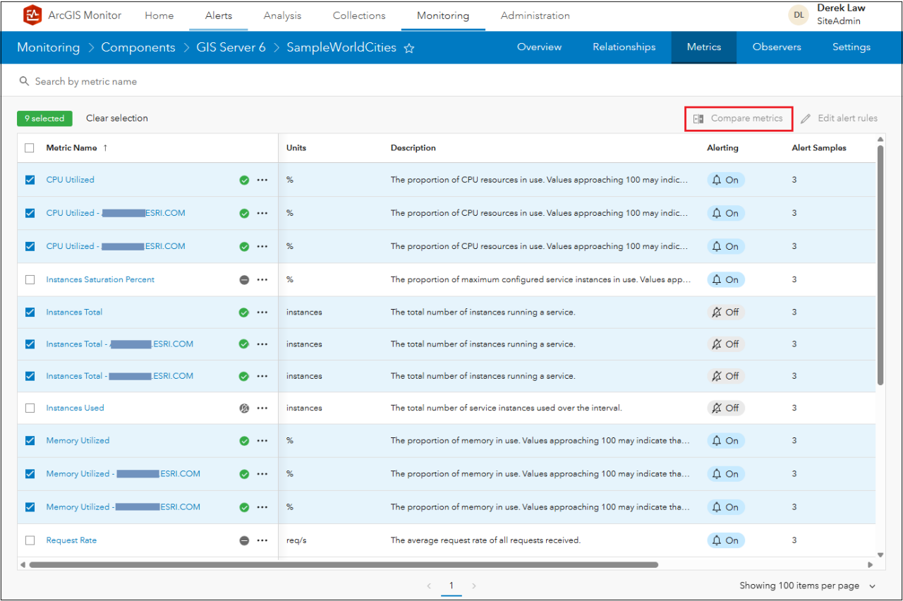Click the Components breadcrumb link
Viewport: 903px width, 601px height.
(138, 48)
